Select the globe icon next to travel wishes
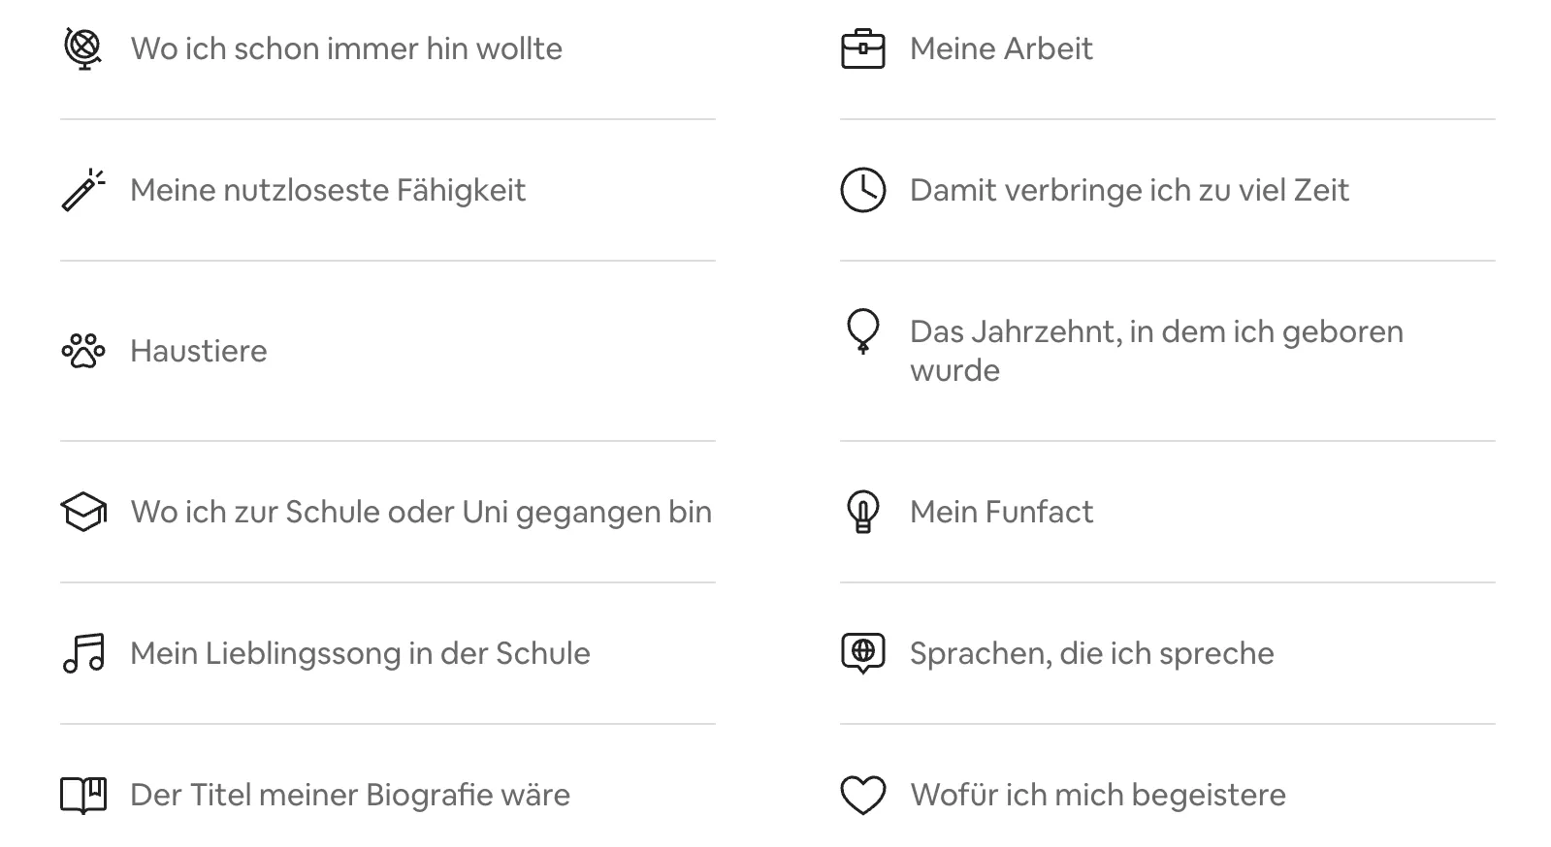 coord(82,48)
